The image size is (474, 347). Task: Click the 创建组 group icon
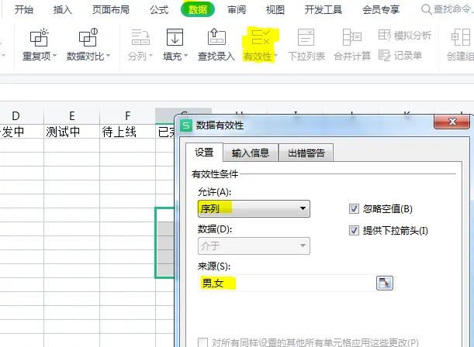tap(460, 37)
